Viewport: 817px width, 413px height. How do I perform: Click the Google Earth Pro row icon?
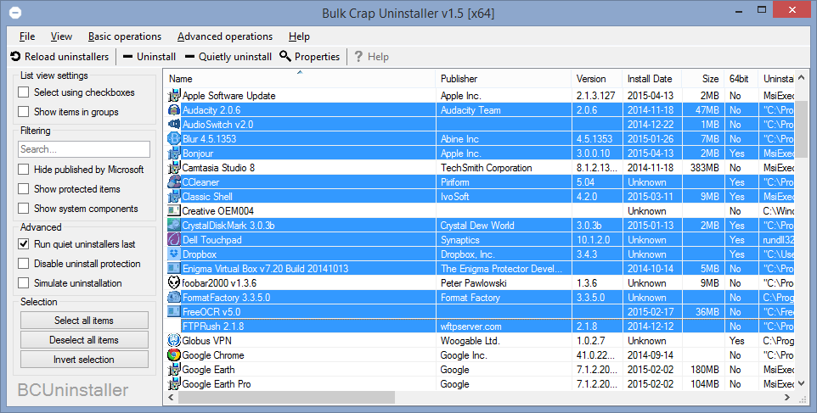coord(174,384)
